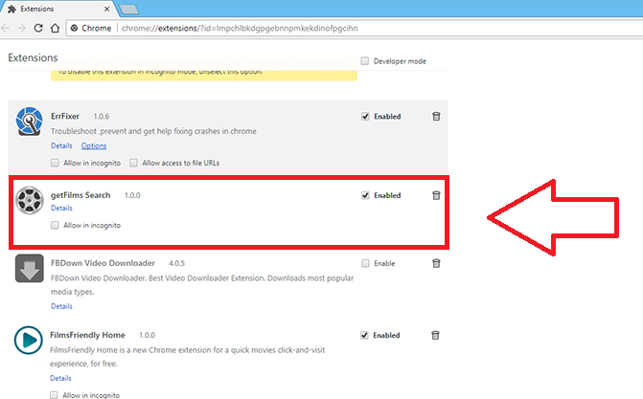Close the Extensions tab
The image size is (643, 399).
[x=106, y=9]
